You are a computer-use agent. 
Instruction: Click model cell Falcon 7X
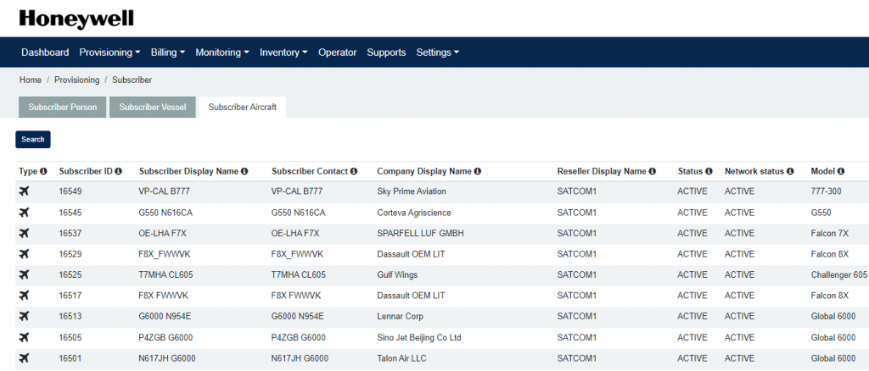(x=830, y=233)
